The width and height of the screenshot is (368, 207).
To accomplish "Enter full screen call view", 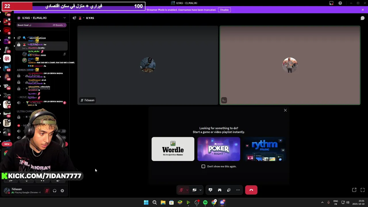I will click(363, 190).
